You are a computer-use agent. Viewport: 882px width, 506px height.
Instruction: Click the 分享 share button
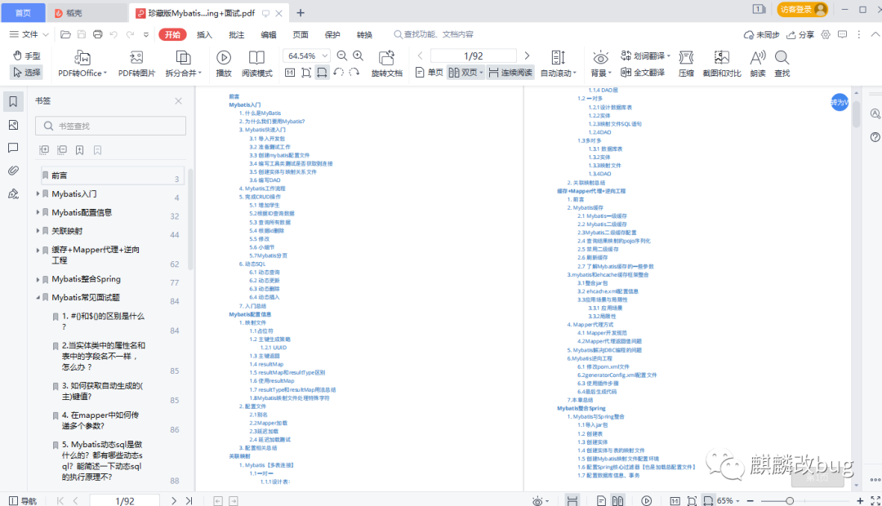[800, 35]
